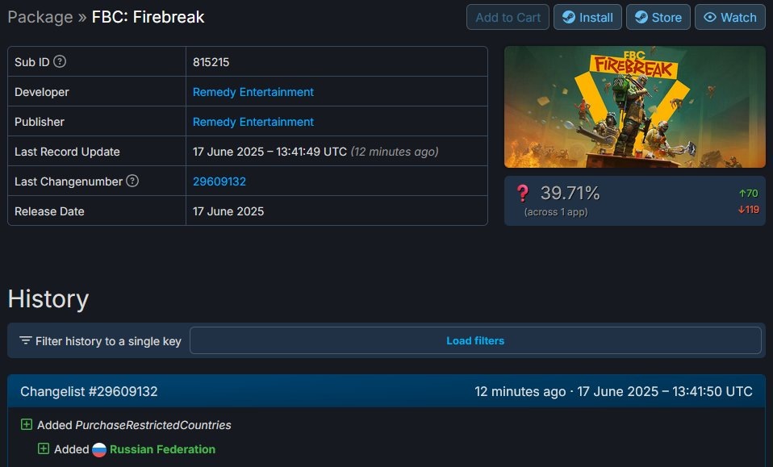Click the FBC: Firebreak page title
The height and width of the screenshot is (467, 773).
pyautogui.click(x=148, y=17)
